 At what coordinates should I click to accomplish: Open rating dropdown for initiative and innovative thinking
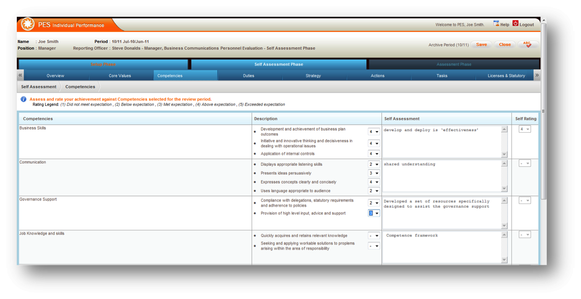[x=373, y=143]
